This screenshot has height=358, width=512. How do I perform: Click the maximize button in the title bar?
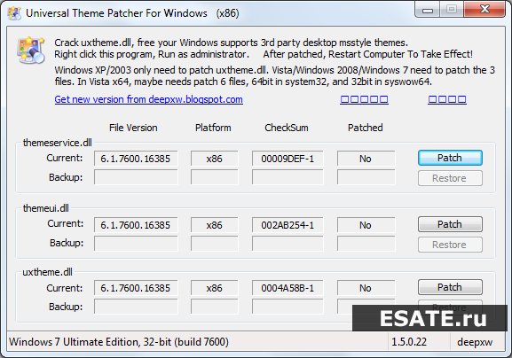click(x=452, y=10)
